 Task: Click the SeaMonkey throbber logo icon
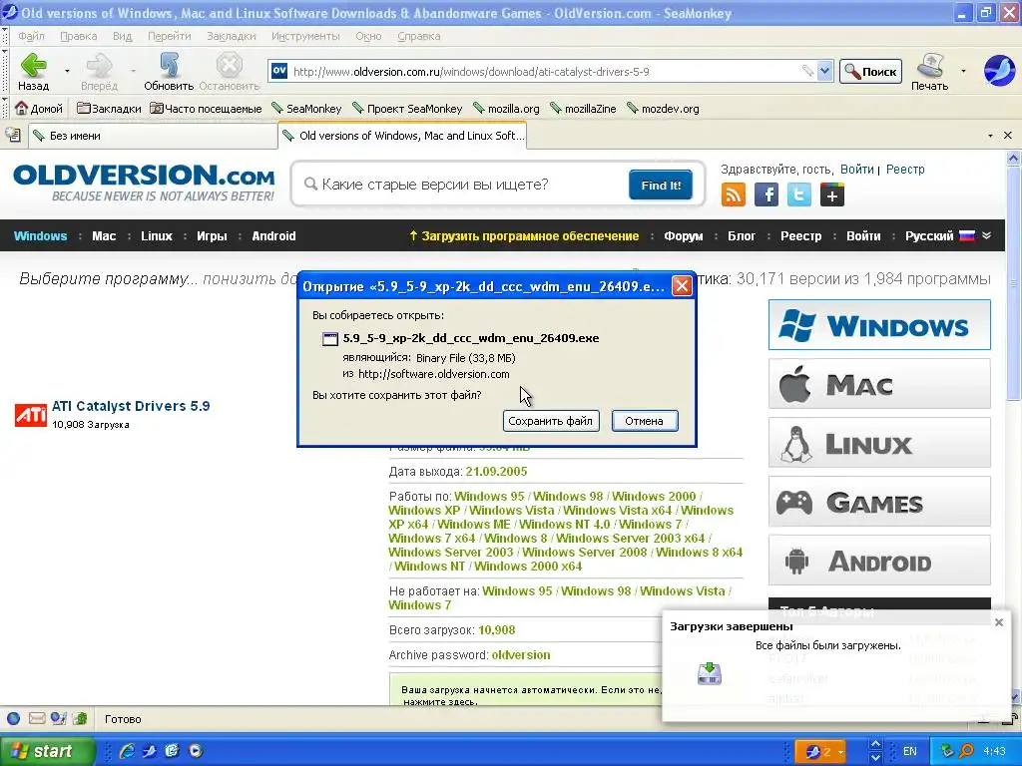point(999,71)
